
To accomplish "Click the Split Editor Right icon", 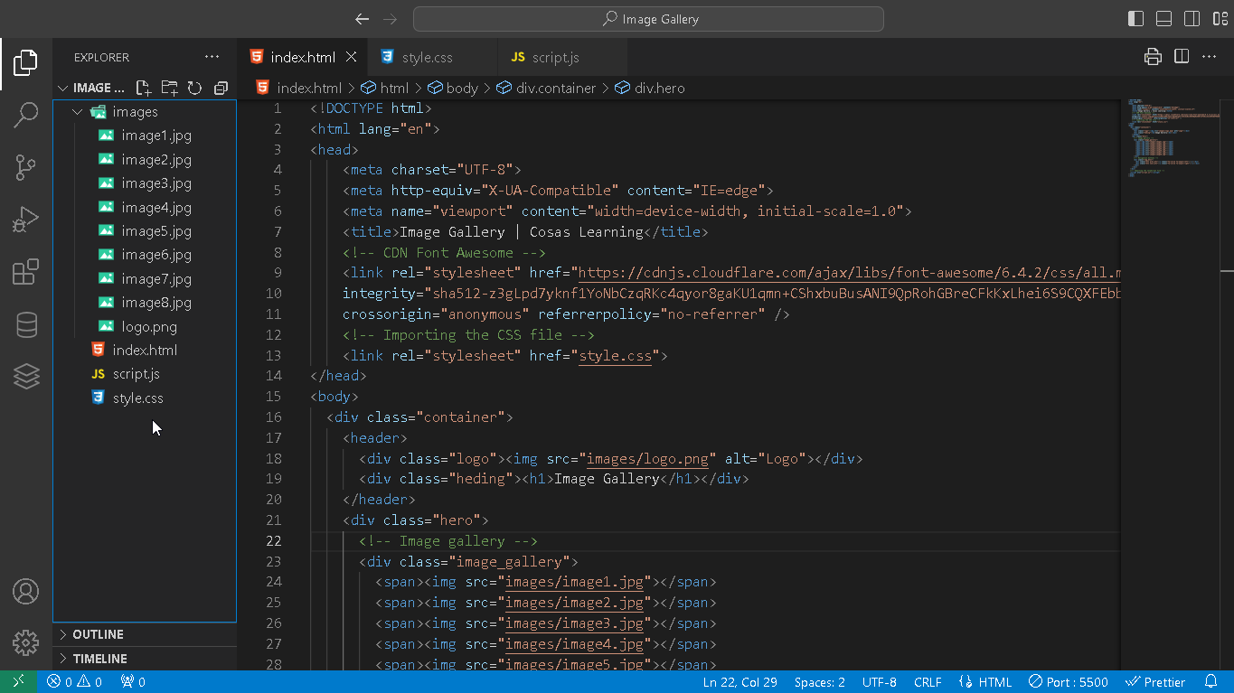I will (x=1181, y=57).
